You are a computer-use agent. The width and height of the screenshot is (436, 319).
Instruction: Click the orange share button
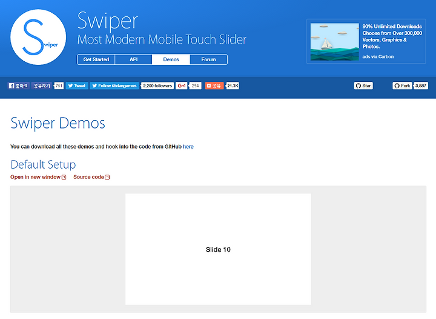pyautogui.click(x=214, y=86)
